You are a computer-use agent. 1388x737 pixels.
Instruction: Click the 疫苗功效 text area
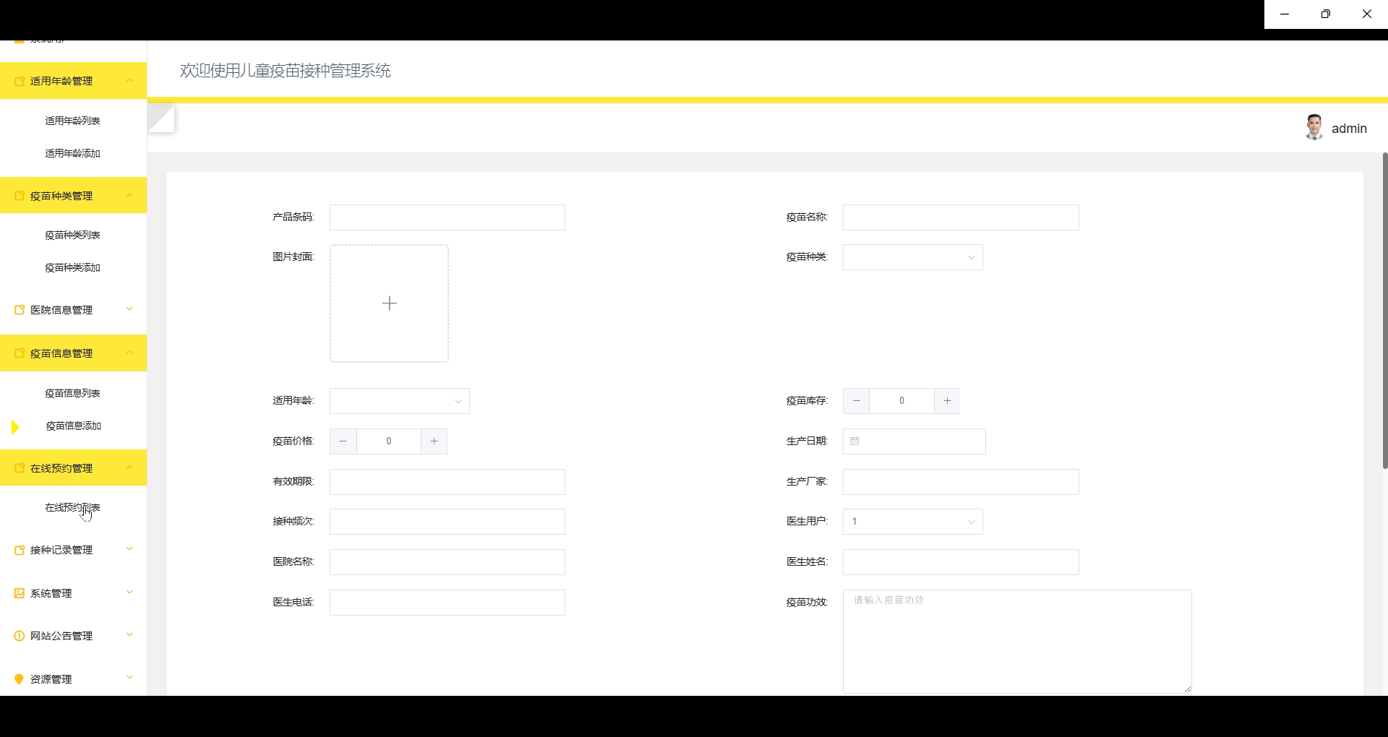(1017, 642)
